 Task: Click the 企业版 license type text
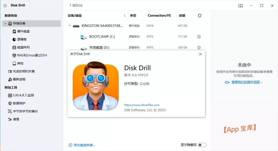pyautogui.click(x=144, y=84)
